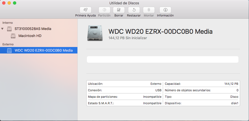This screenshot has height=121, width=249.
Task: Minimize the window with yellow button
Action: [9, 3]
